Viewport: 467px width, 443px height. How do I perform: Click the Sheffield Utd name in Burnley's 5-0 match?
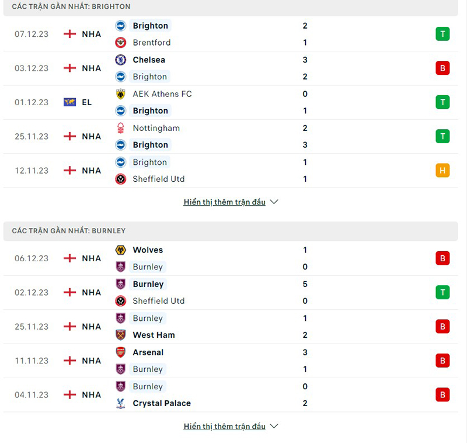[x=158, y=301]
